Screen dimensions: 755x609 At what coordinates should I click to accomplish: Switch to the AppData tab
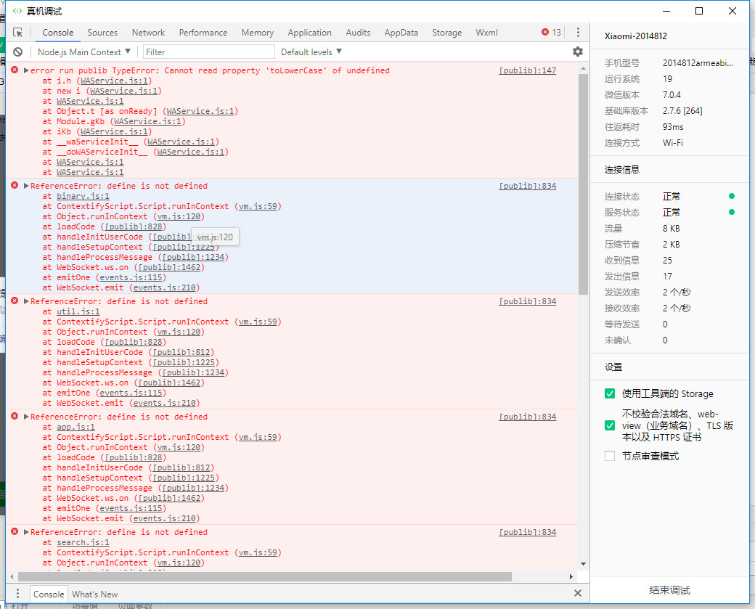point(401,33)
